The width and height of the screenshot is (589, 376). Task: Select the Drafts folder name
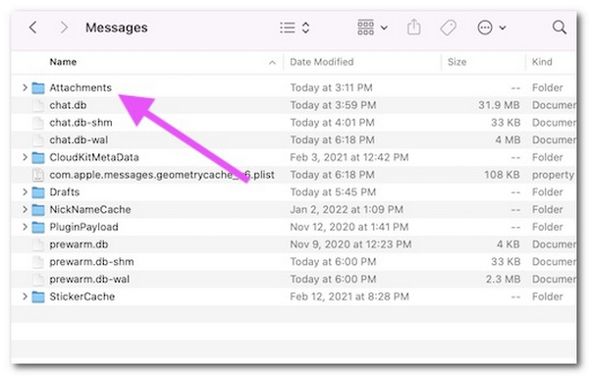pyautogui.click(x=65, y=192)
